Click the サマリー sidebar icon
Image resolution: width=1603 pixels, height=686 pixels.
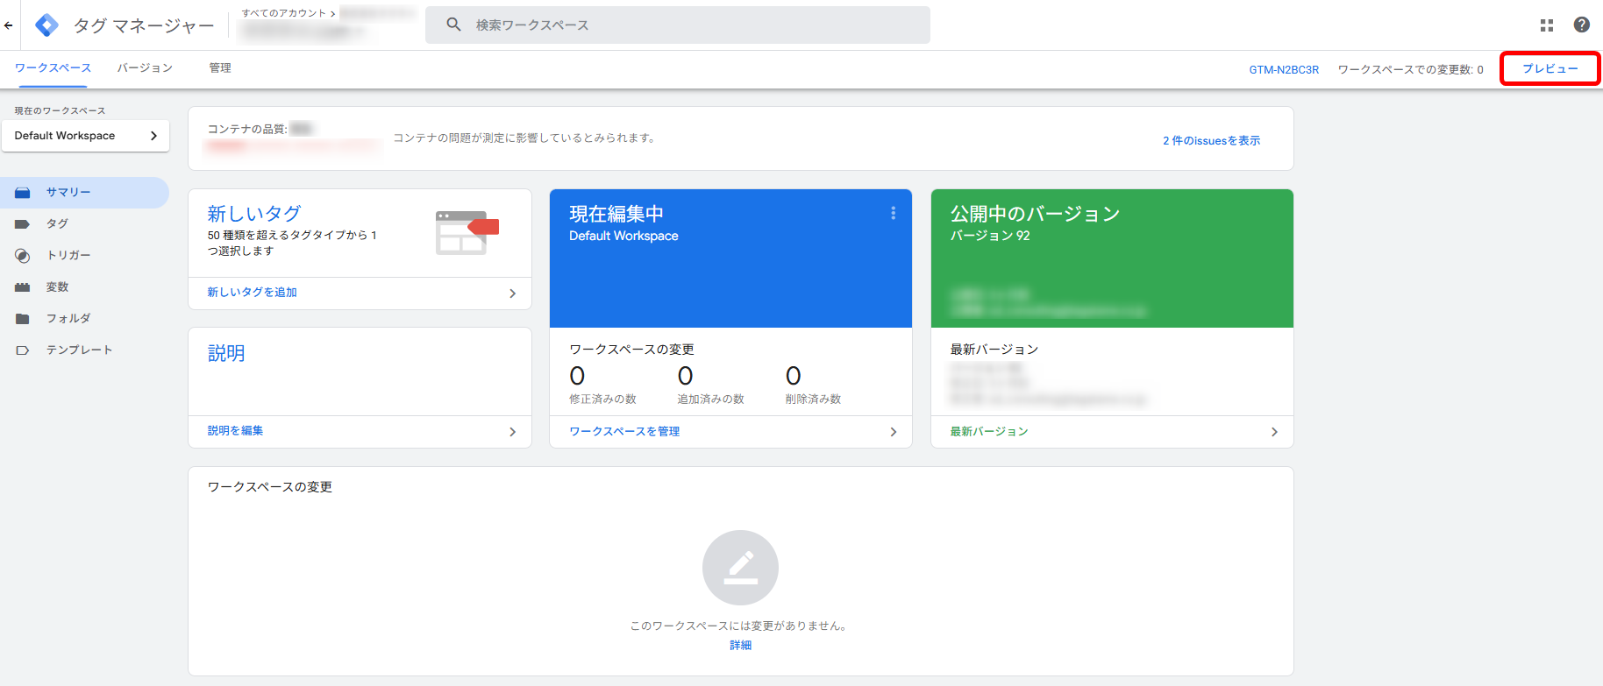[x=23, y=193]
